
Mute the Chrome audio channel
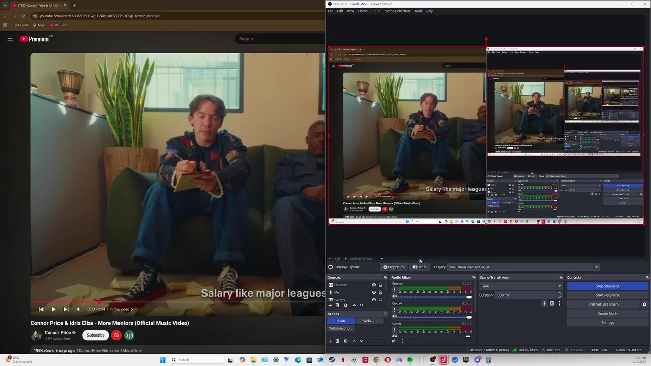(x=394, y=296)
